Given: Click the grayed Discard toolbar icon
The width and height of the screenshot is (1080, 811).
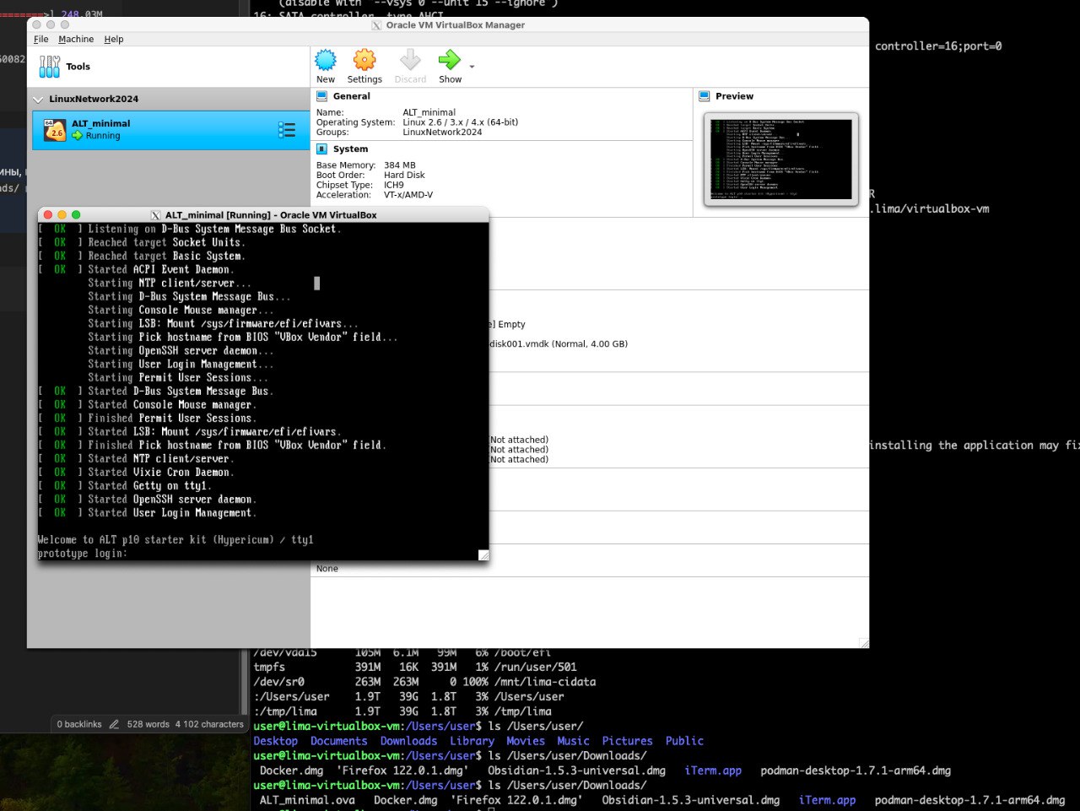Looking at the screenshot, I should (x=410, y=60).
